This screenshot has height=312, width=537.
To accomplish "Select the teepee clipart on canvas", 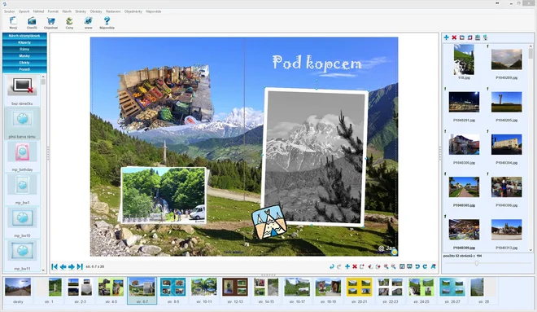I will coord(269,222).
